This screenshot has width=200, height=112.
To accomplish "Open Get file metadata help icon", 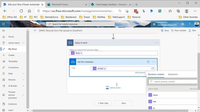I will pos(148,62).
